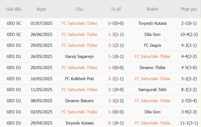Click Torpedo Kutaisi home team on 29/04/2025

tap(79, 123)
